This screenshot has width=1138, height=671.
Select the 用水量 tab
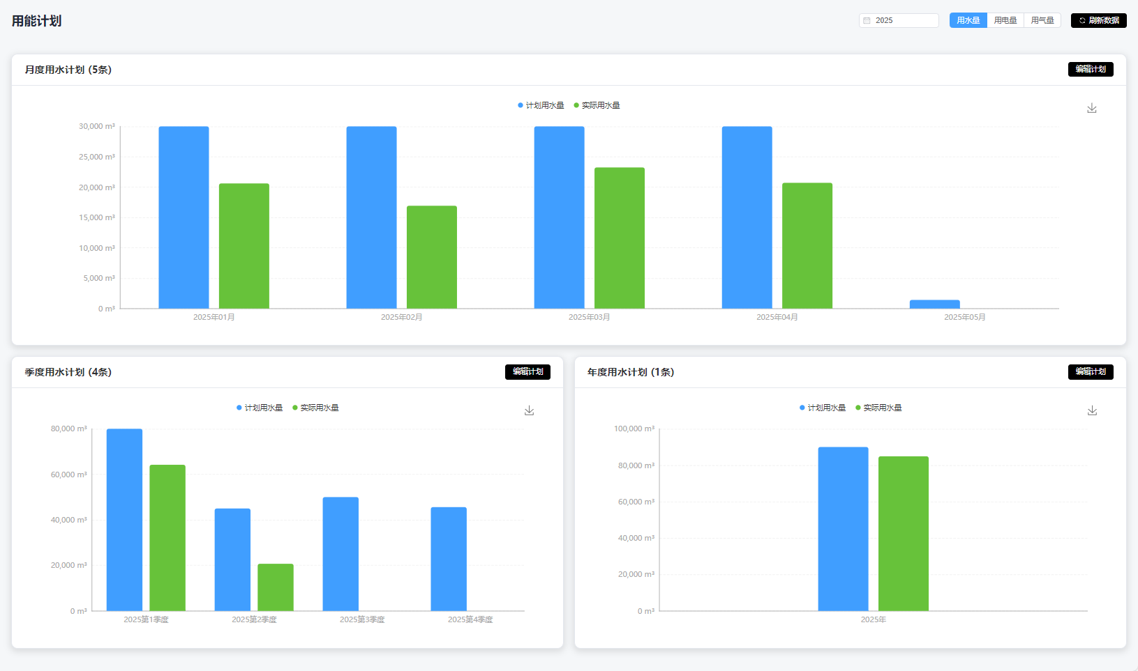click(968, 21)
